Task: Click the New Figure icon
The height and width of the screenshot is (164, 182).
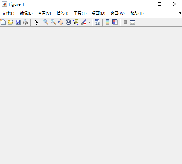Action: [3, 22]
